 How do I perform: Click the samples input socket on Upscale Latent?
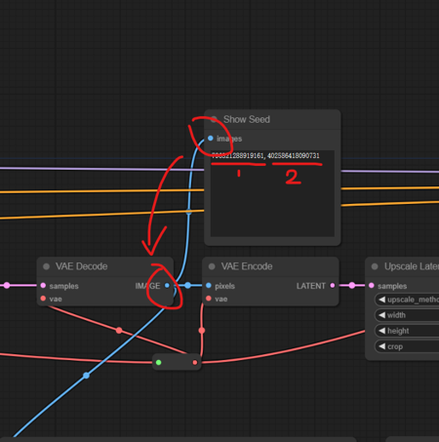372,286
